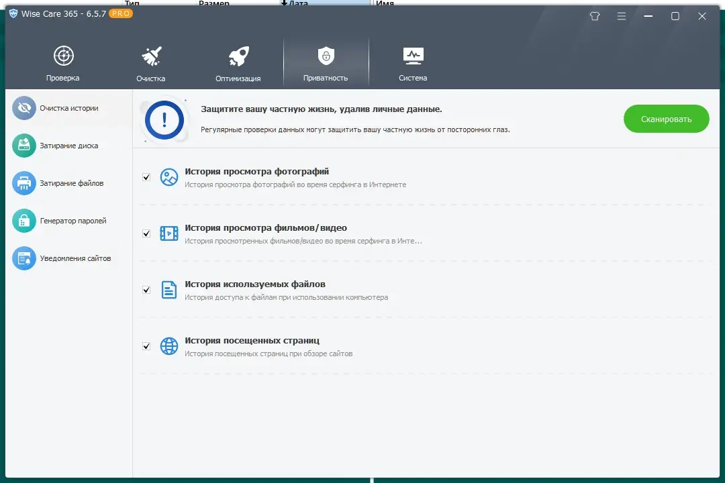Click the orange PRO badge
The image size is (725, 483).
pyautogui.click(x=121, y=13)
